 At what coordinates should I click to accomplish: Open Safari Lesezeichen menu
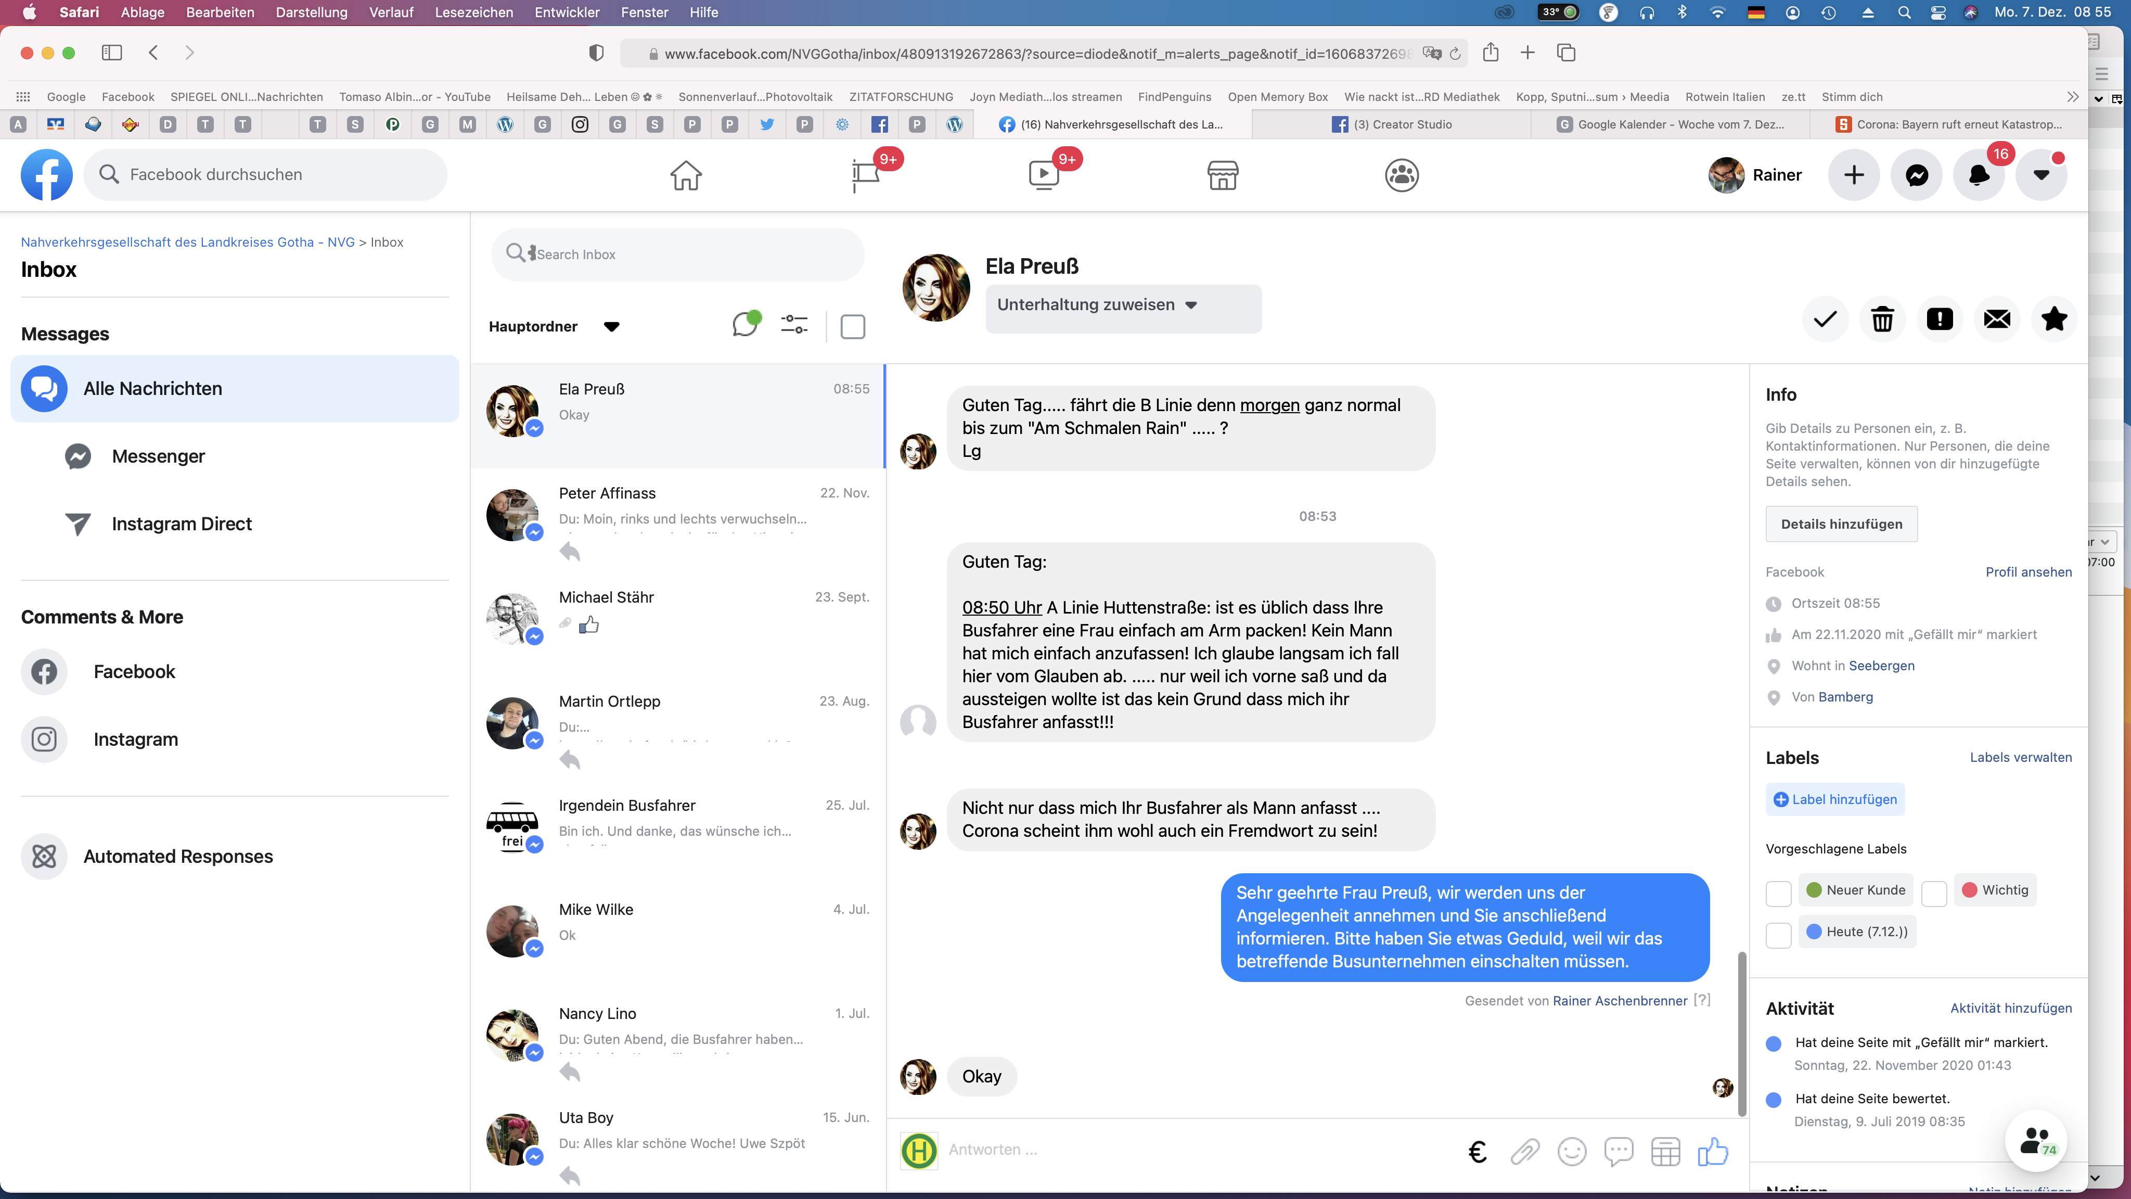474,12
